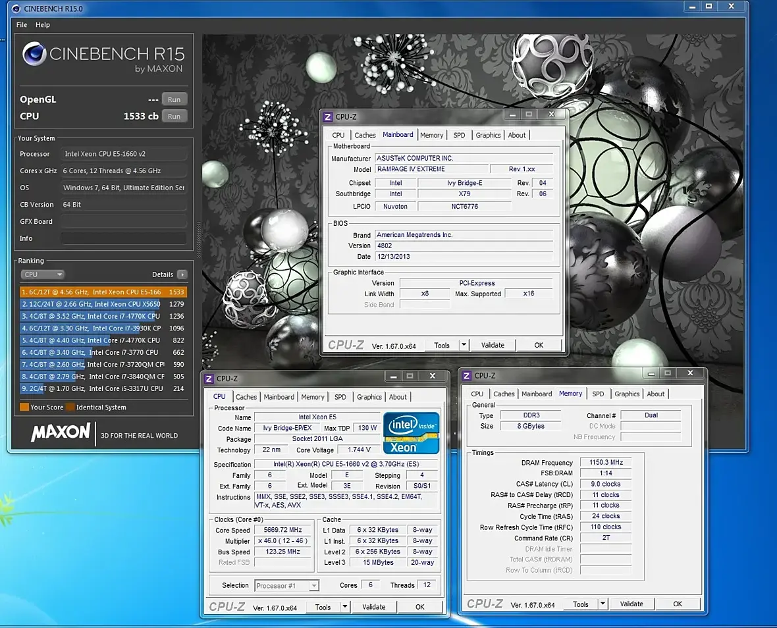Click the Cinebench app icon in title bar
Viewport: 777px width, 628px height.
tap(16, 9)
